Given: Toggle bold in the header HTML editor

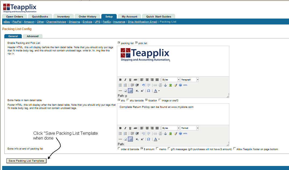Looking at the screenshot, I should [x=120, y=80].
